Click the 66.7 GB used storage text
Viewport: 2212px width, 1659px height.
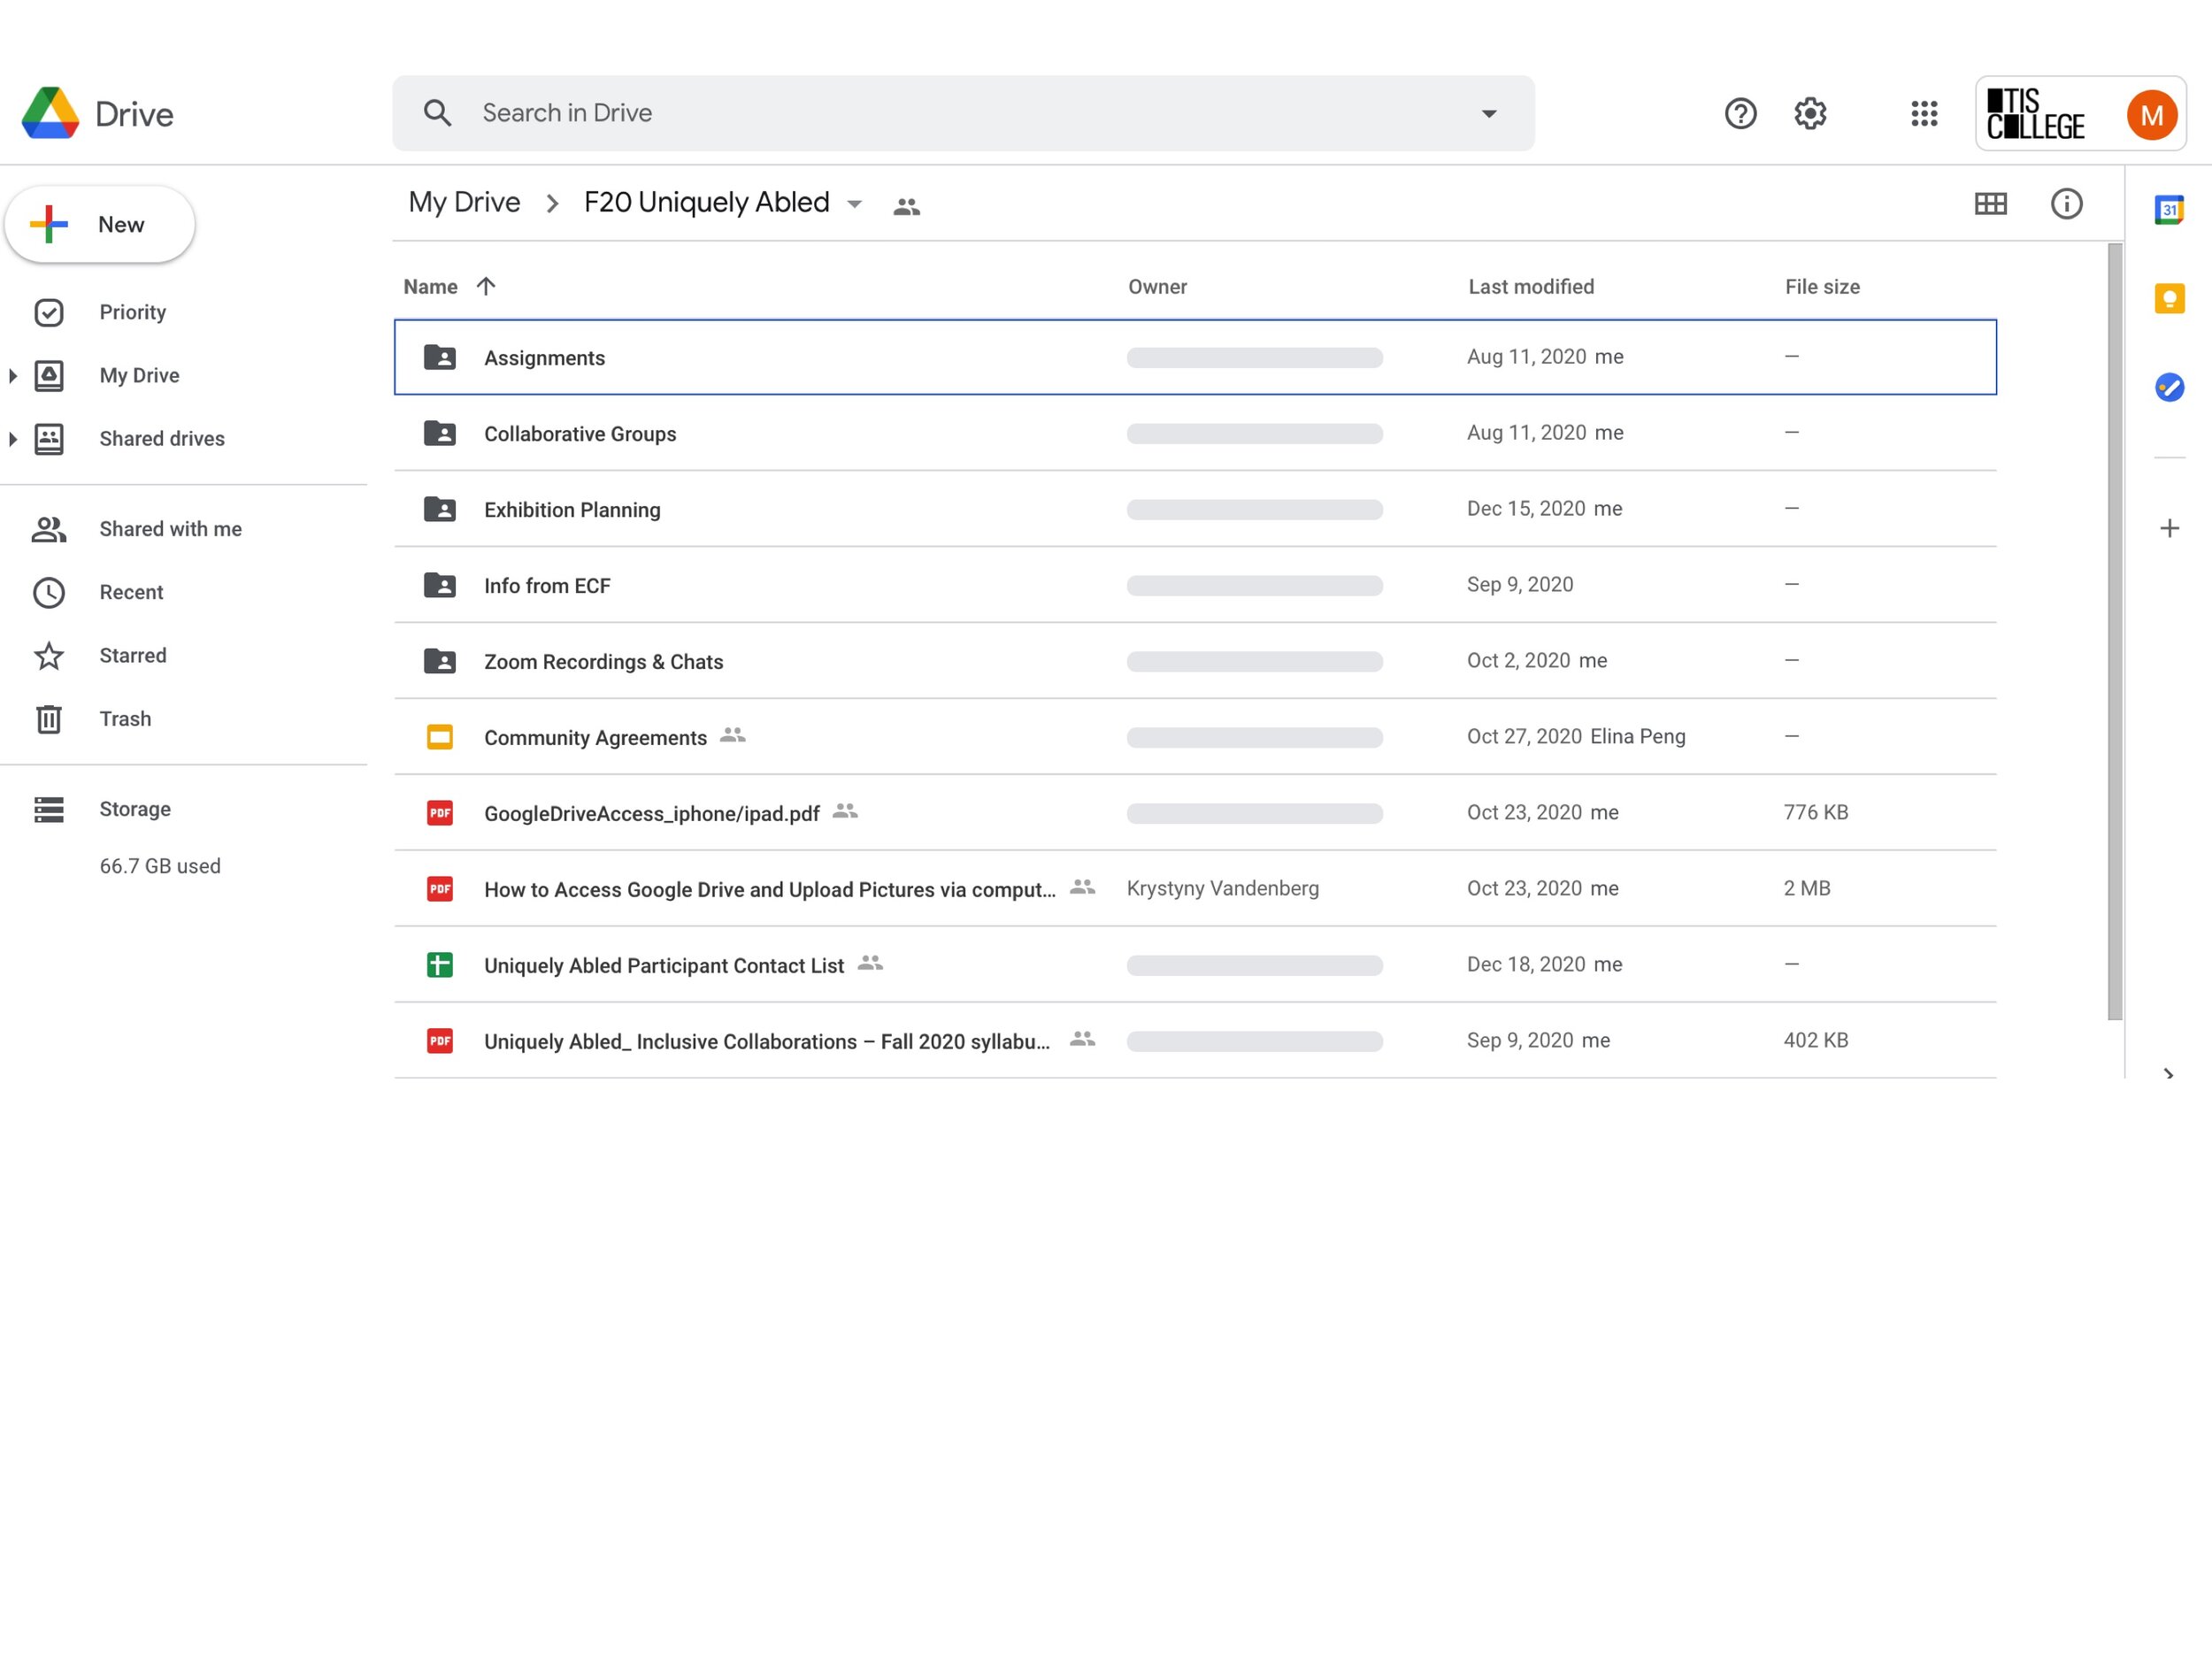(x=160, y=866)
